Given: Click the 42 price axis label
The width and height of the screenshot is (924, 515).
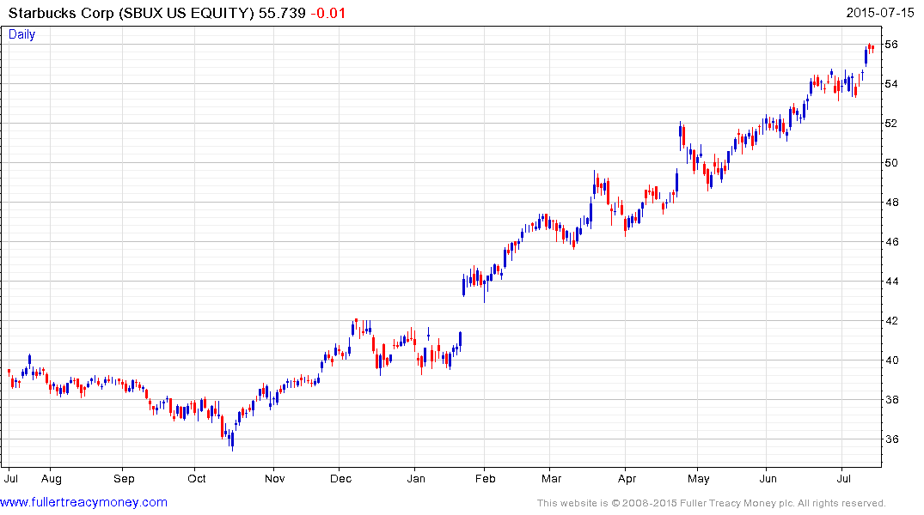Looking at the screenshot, I should click(891, 321).
